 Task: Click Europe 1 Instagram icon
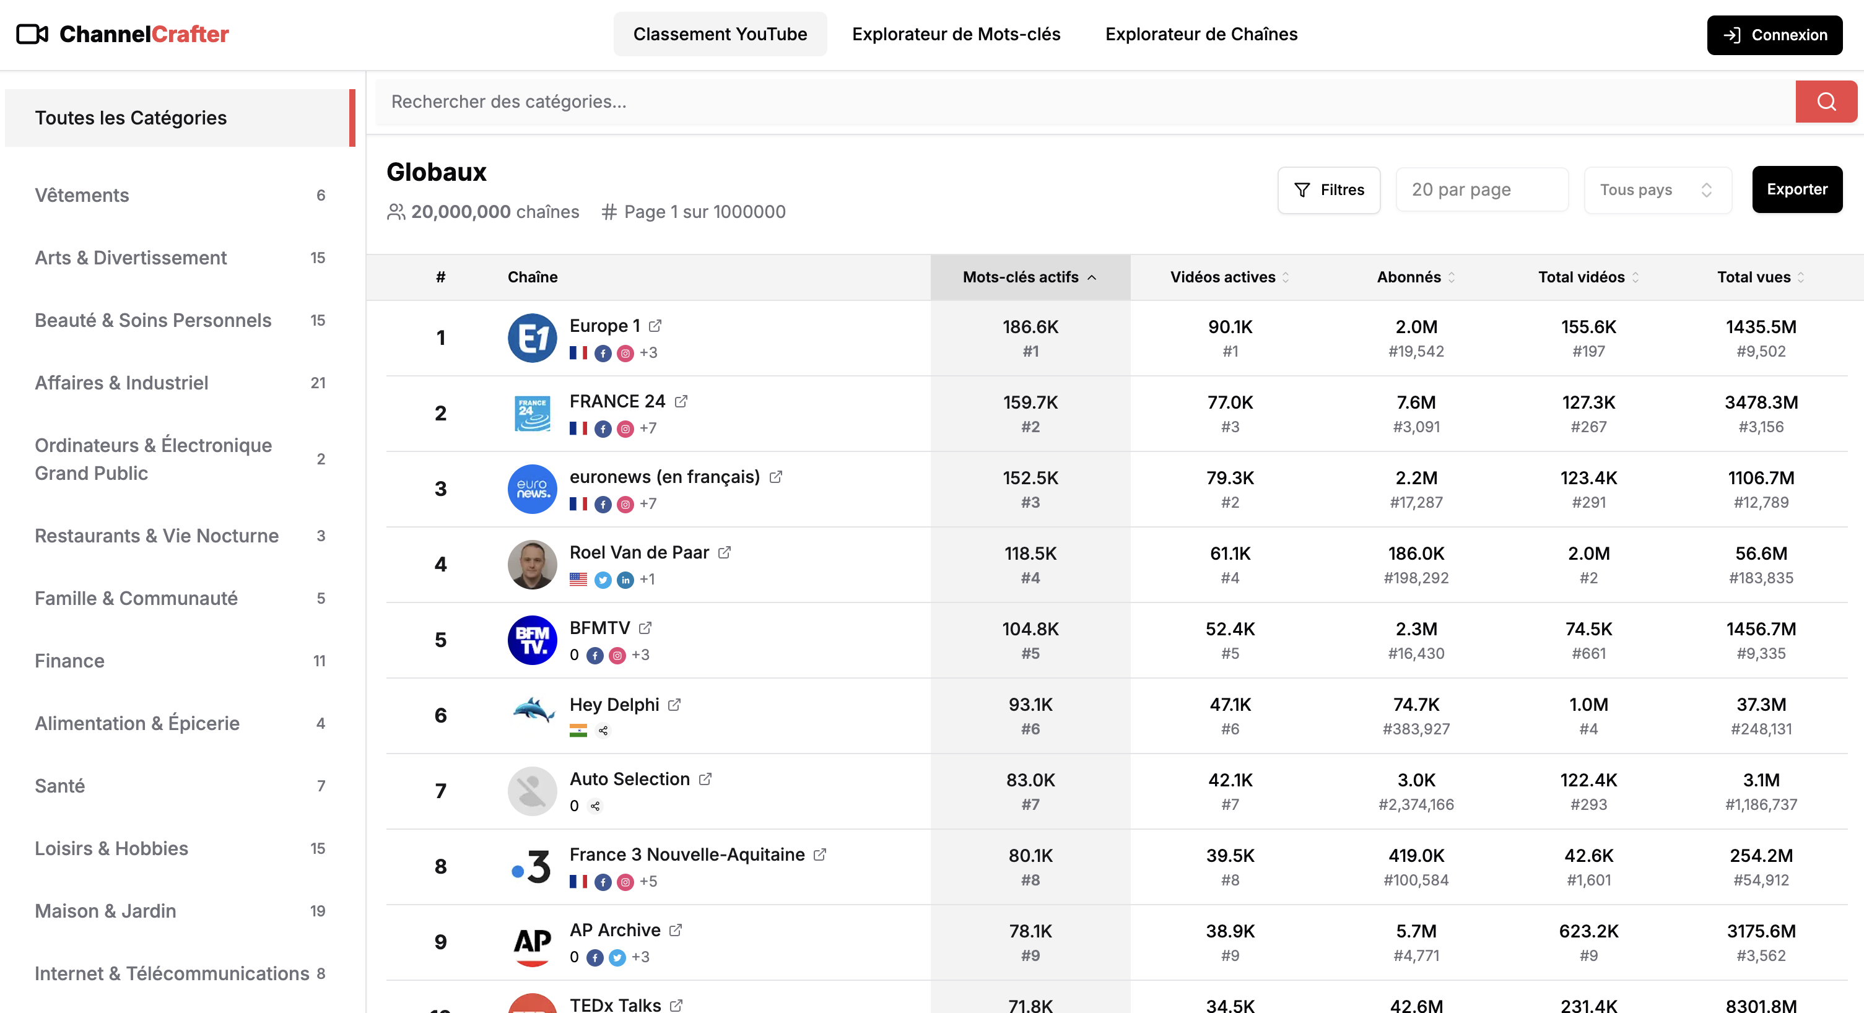(626, 353)
